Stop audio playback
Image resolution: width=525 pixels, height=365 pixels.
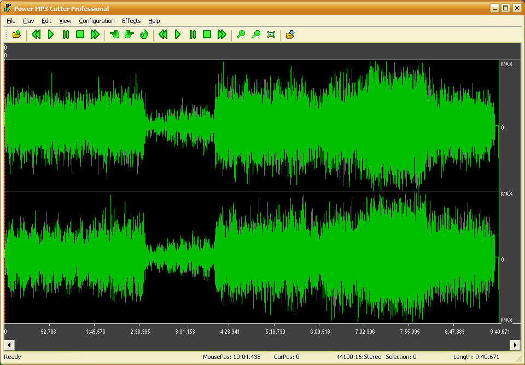coord(79,34)
